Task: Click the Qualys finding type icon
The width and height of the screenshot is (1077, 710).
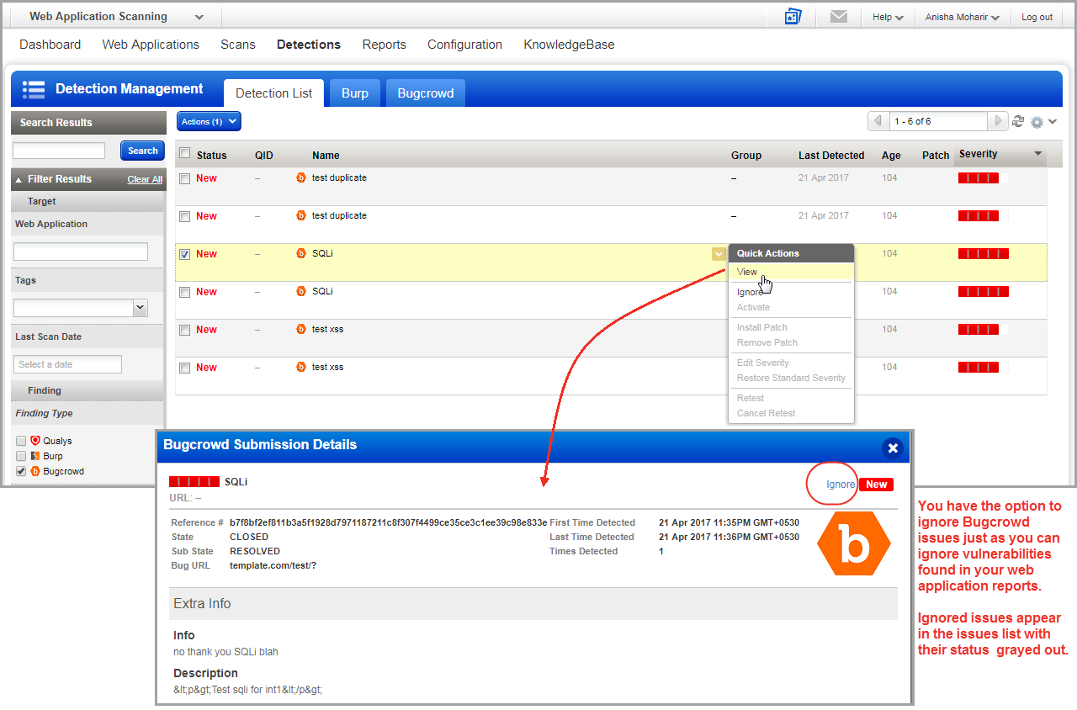Action: 35,441
